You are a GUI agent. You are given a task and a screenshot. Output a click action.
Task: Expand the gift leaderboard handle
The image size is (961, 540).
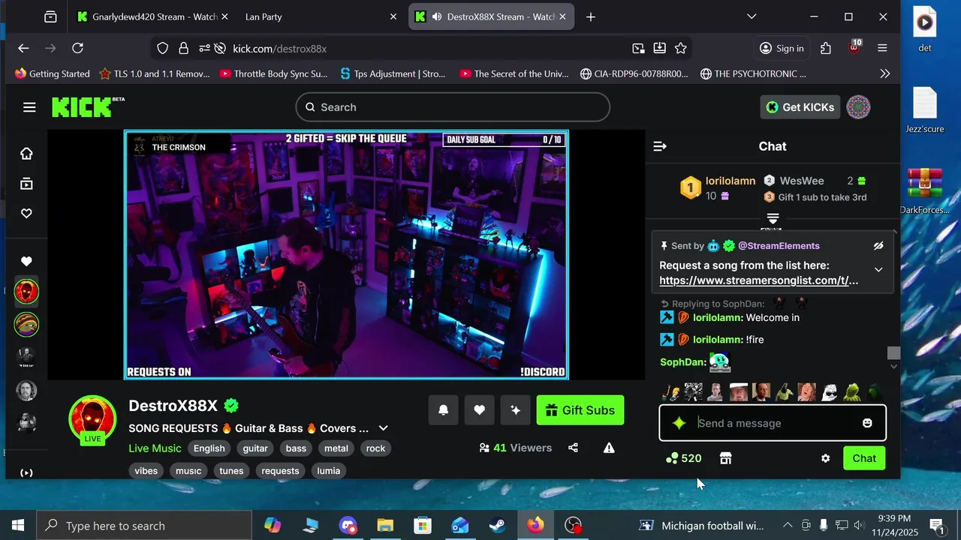point(773,218)
